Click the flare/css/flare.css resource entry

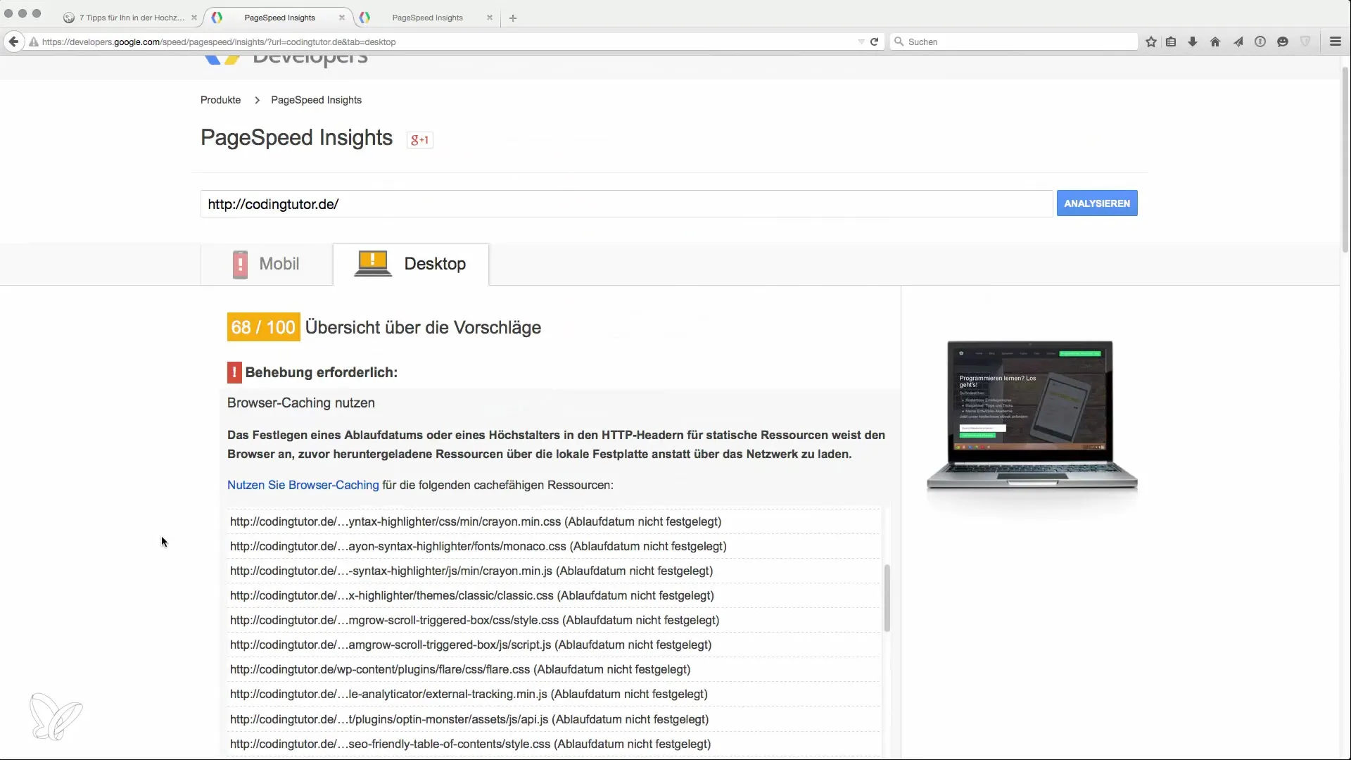click(x=460, y=669)
